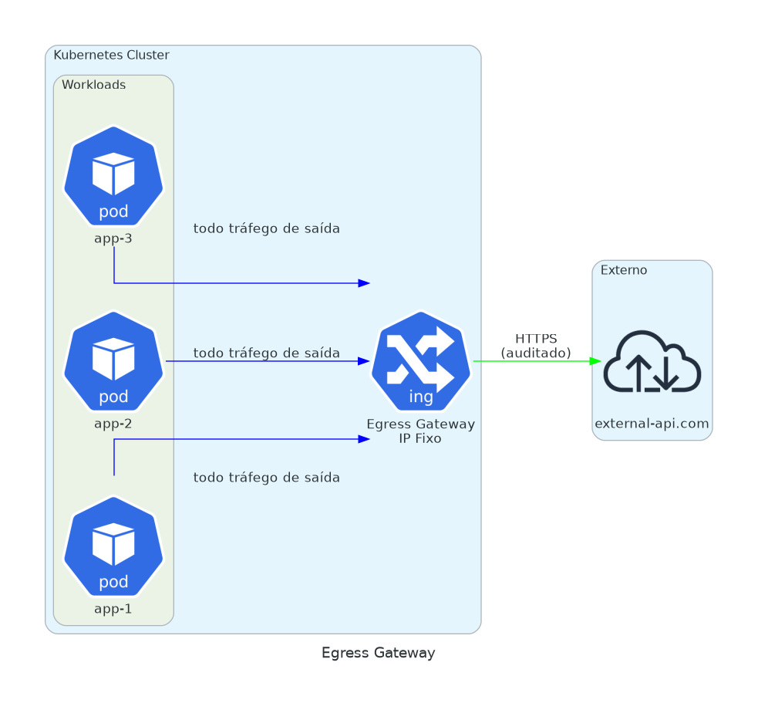Image resolution: width=758 pixels, height=703 pixels.
Task: Click the "app-3" text label
Action: click(113, 238)
